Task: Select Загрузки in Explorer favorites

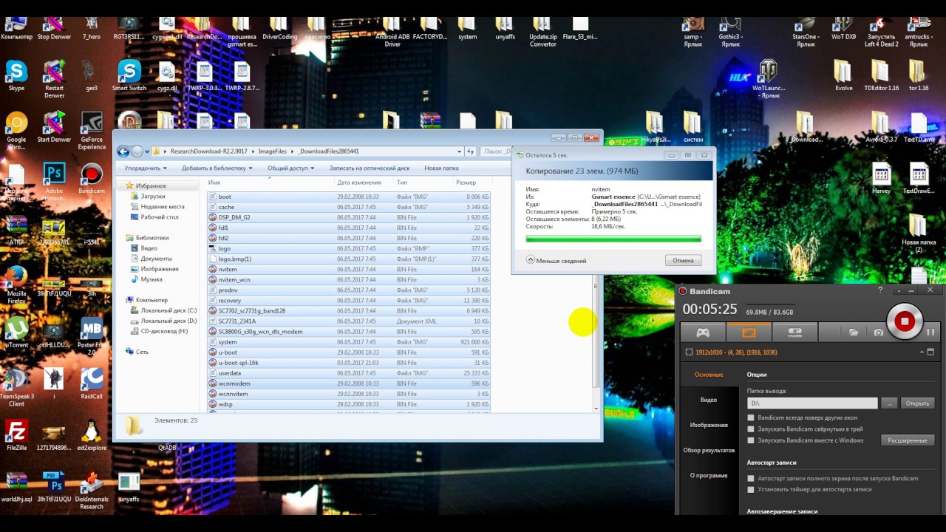Action: click(152, 197)
